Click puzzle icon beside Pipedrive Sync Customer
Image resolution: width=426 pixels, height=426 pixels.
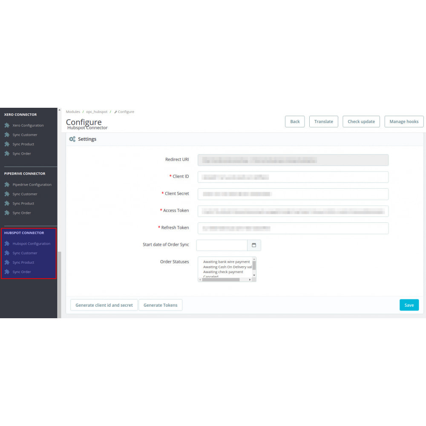[7, 194]
